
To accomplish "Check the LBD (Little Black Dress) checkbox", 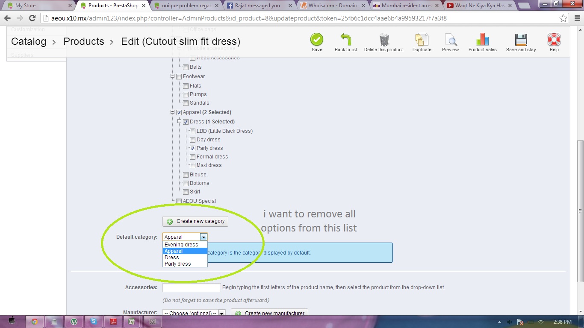I will tap(192, 131).
